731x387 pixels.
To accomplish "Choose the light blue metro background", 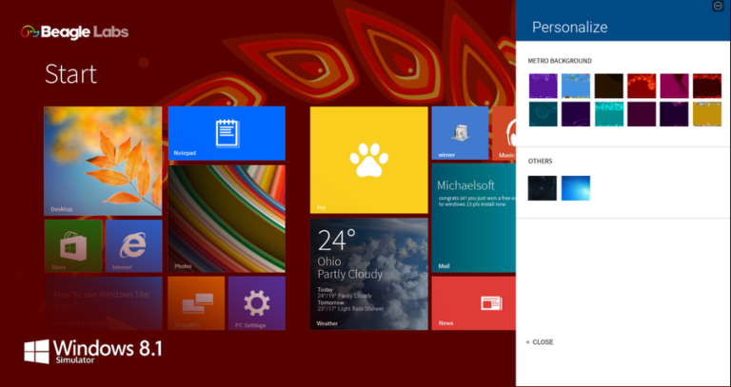I will [576, 86].
